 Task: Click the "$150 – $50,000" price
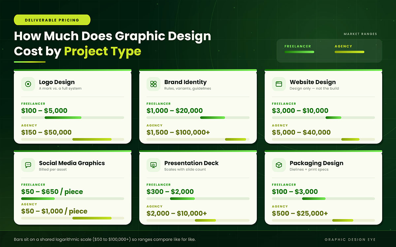pos(47,132)
